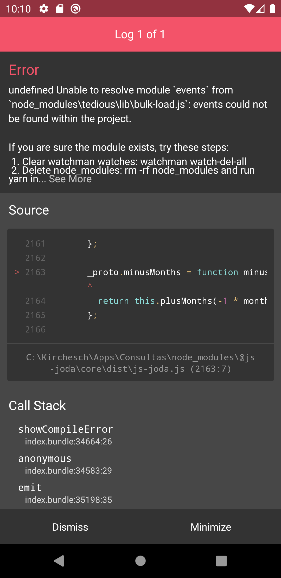Viewport: 281px width, 578px height.
Task: Minimize the RedBox error screen
Action: tap(211, 527)
